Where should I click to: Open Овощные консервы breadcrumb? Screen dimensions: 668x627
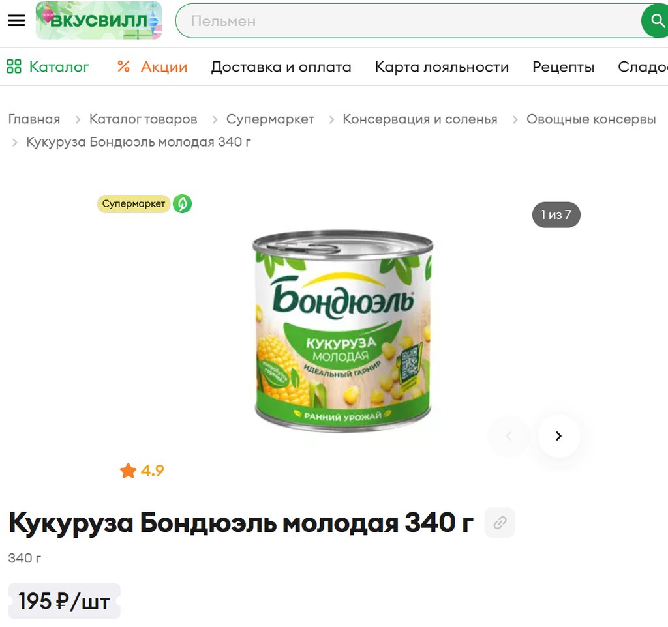(591, 119)
